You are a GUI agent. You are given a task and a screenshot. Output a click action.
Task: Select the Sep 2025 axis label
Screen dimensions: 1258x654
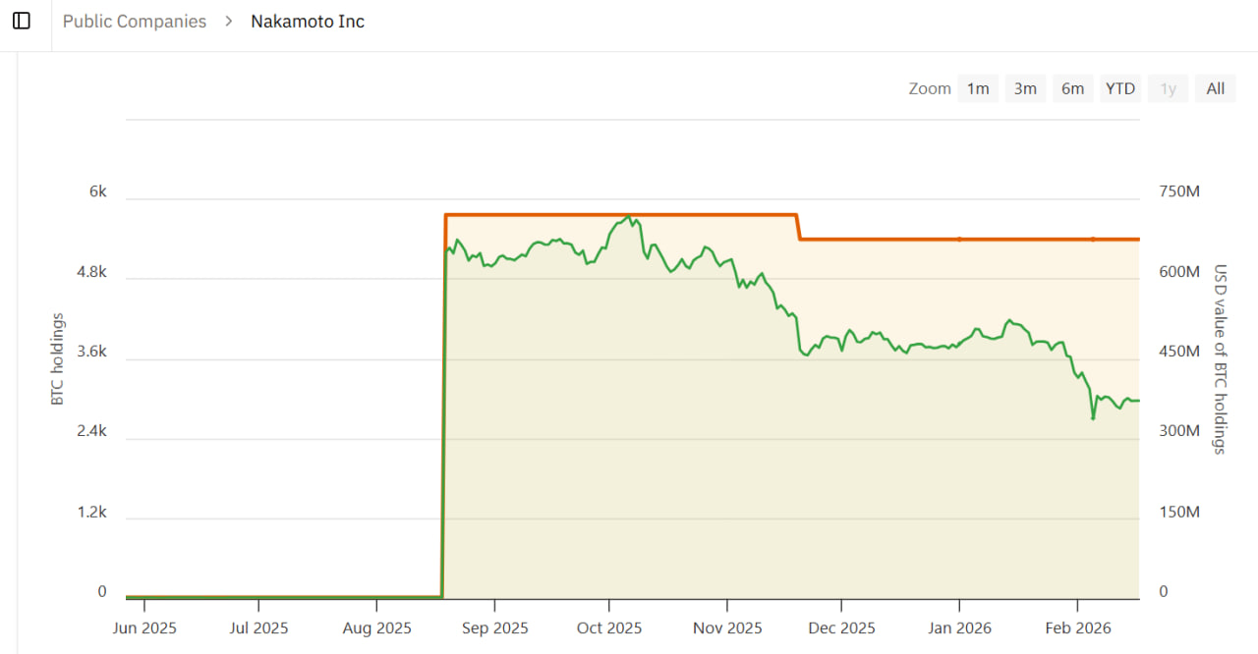click(493, 627)
